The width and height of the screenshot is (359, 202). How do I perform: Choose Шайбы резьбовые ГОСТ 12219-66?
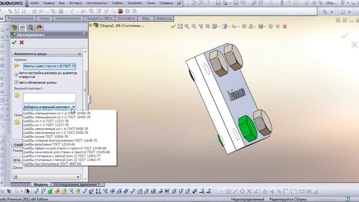[49, 144]
